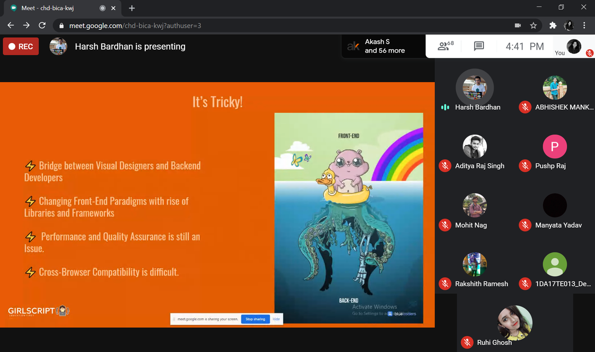Click the Stop sharing button
595x352 pixels.
(255, 319)
